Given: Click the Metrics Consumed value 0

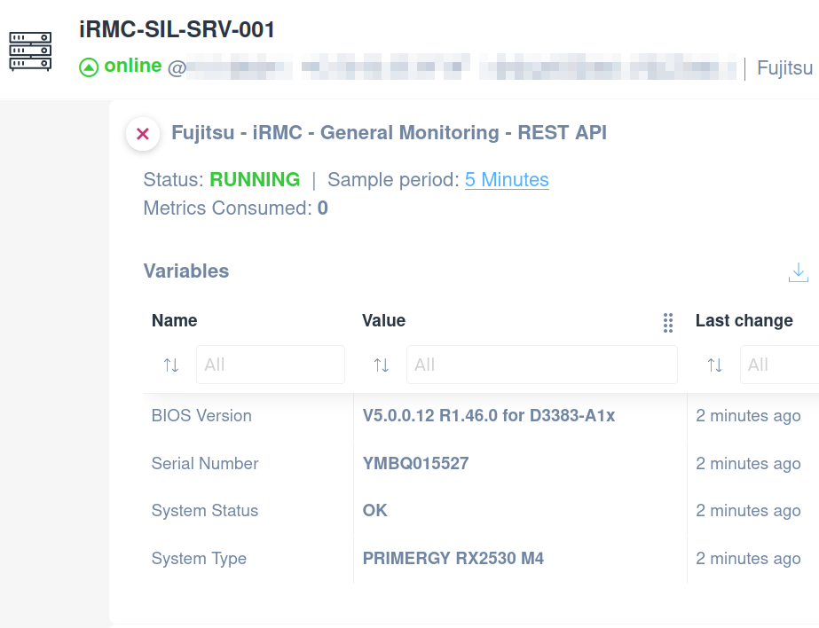Looking at the screenshot, I should 323,208.
